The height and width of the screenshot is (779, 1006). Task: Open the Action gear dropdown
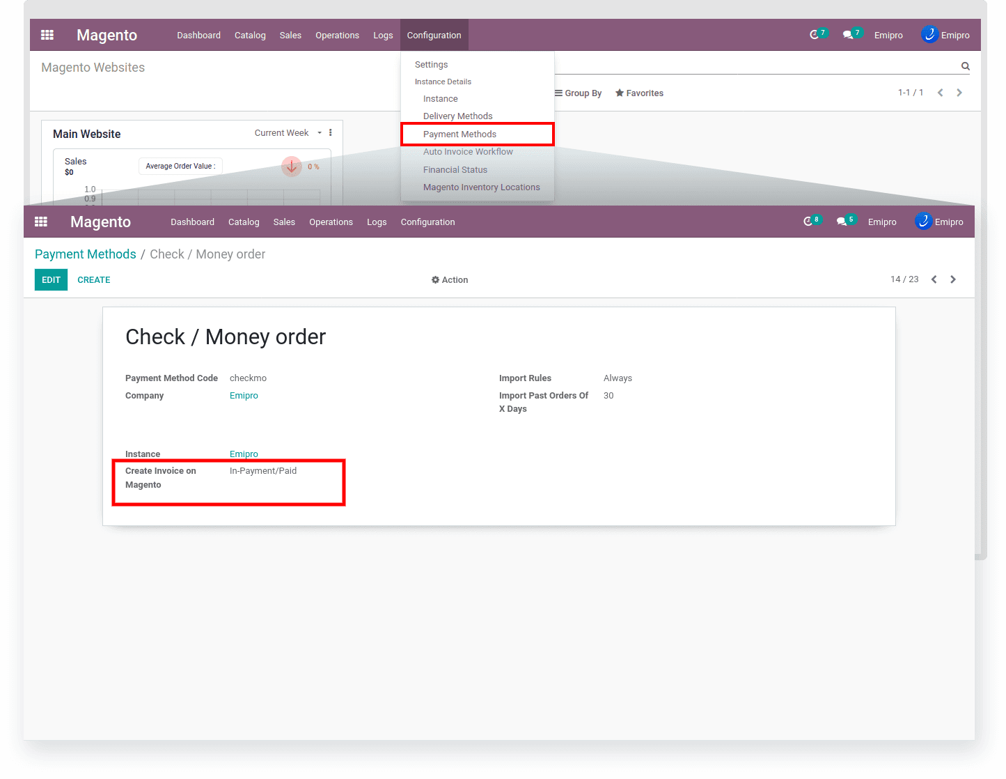pyautogui.click(x=450, y=280)
